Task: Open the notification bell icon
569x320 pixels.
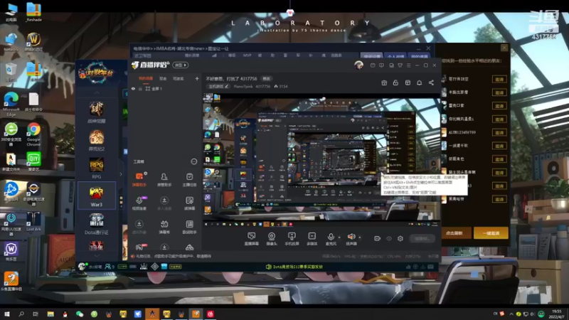Action: pos(419,82)
